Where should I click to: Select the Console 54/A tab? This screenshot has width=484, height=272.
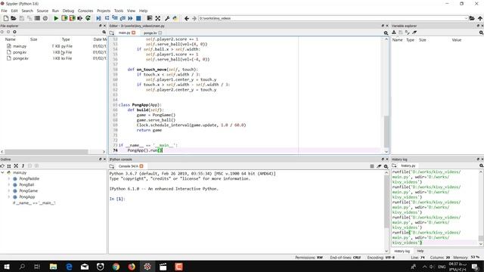(129, 166)
